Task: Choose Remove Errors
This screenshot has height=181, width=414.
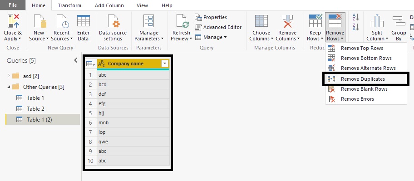Action: [366, 99]
